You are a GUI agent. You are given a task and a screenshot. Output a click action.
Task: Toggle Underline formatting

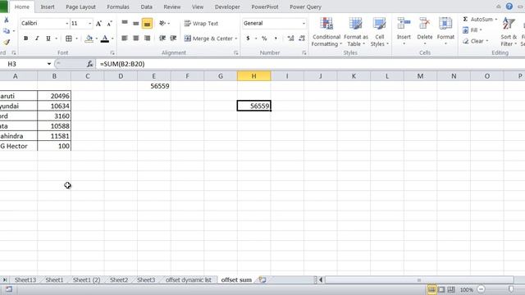click(48, 39)
